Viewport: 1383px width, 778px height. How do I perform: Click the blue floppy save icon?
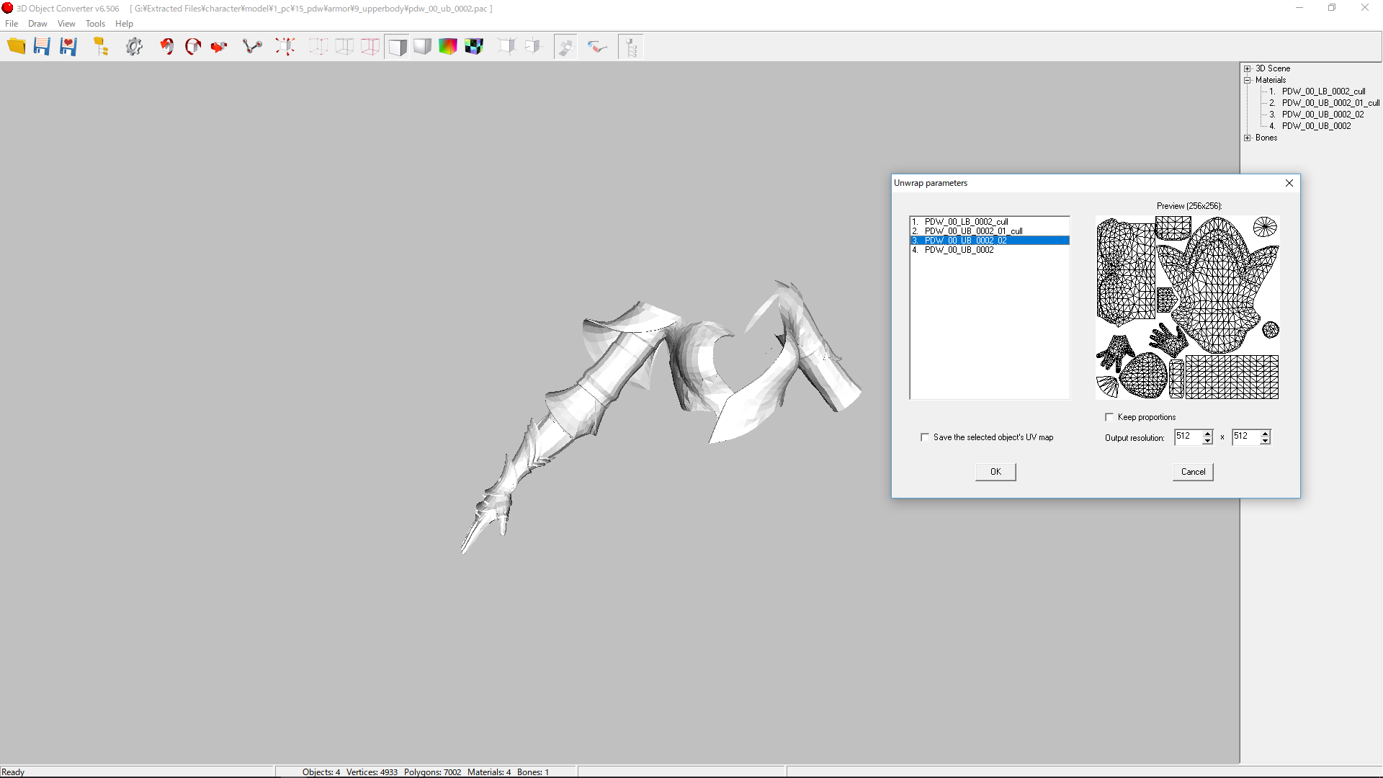pos(42,47)
